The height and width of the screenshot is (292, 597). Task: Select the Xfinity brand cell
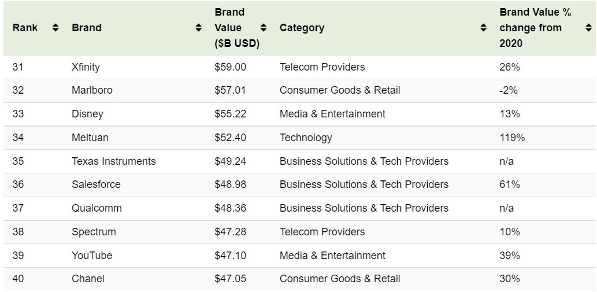pos(86,67)
